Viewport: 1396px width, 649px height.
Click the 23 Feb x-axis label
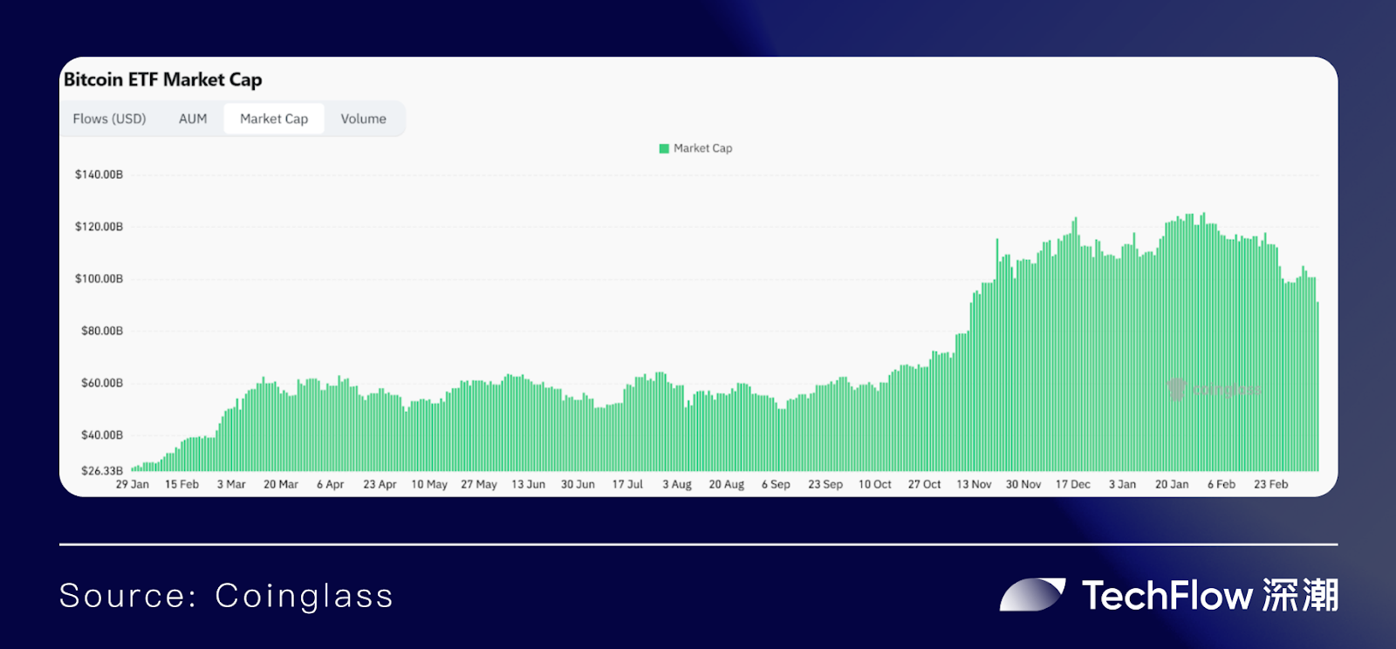pos(1270,484)
